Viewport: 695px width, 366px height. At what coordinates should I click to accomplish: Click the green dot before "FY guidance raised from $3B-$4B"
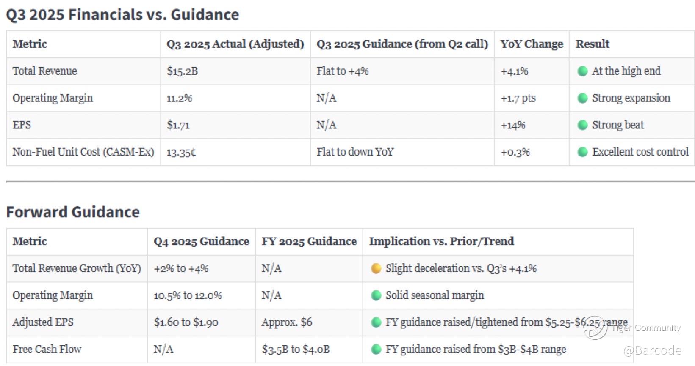click(x=376, y=350)
